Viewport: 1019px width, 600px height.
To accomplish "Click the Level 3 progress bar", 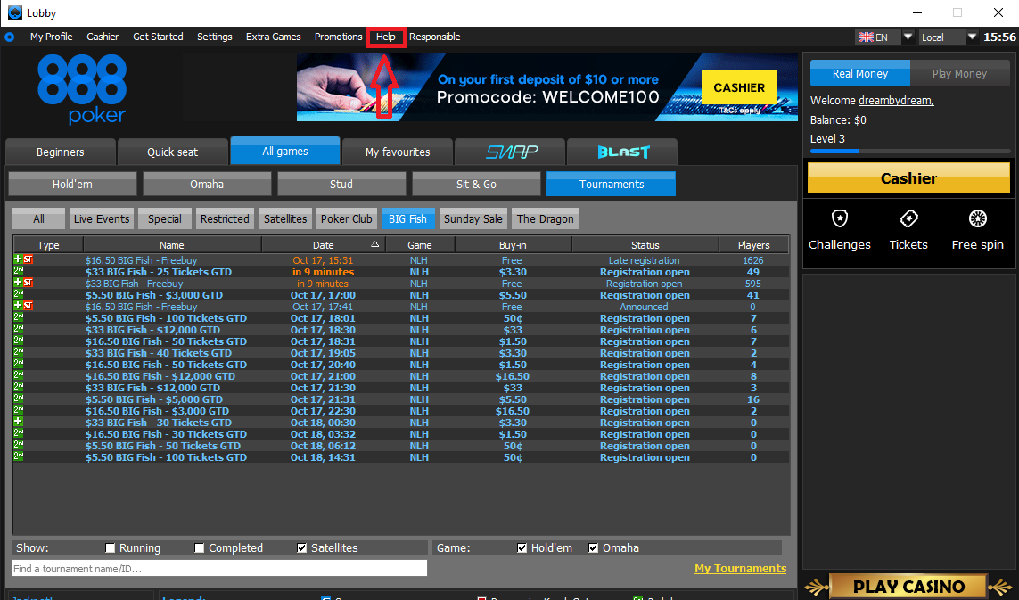I will click(910, 151).
